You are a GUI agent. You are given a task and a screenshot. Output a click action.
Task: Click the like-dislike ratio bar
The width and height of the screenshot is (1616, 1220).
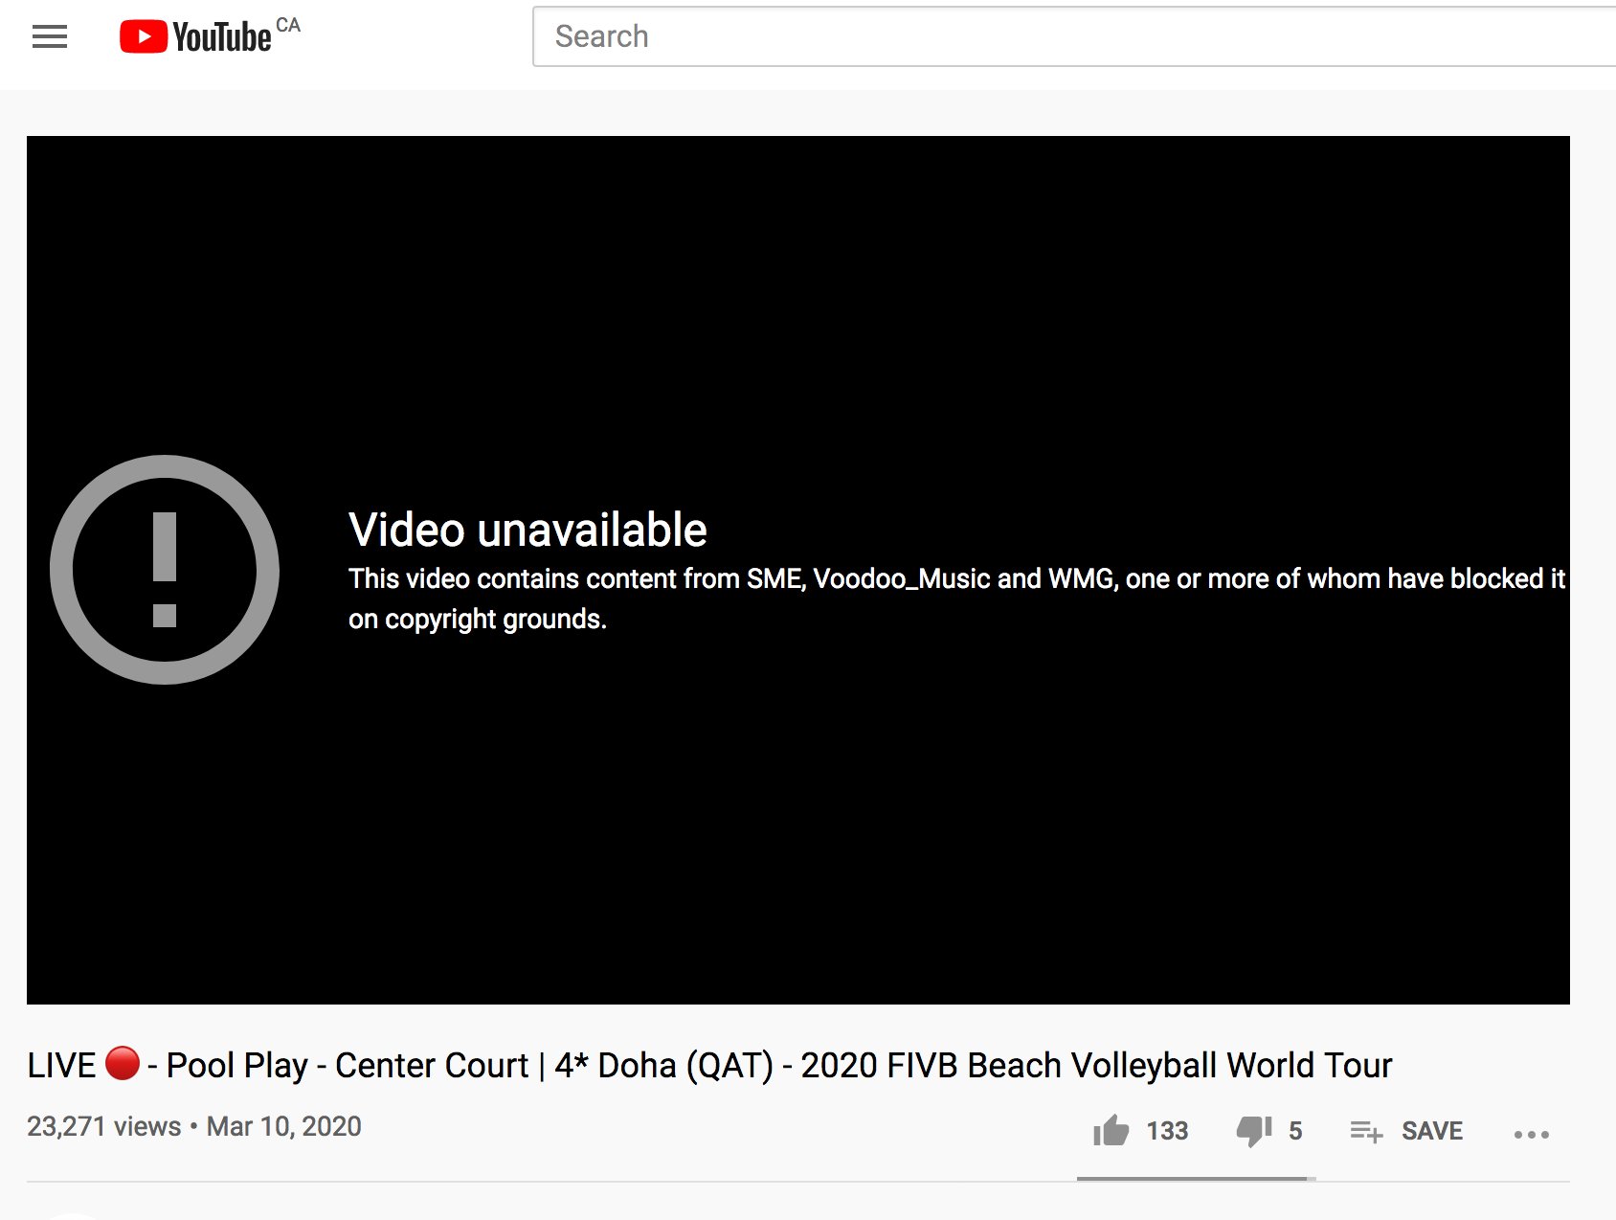[1197, 1179]
